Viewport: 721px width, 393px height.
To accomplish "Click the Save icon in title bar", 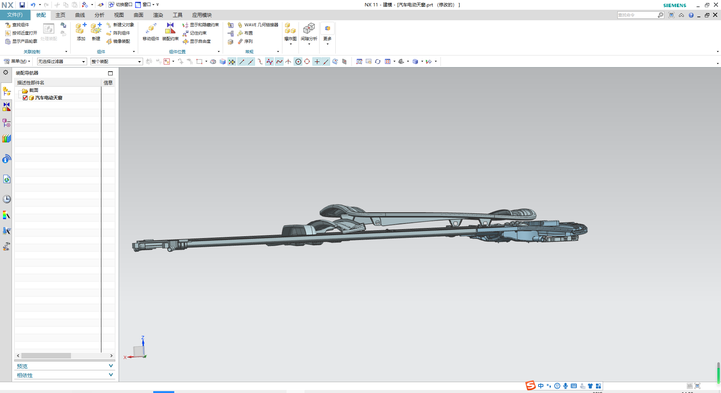I will point(22,5).
